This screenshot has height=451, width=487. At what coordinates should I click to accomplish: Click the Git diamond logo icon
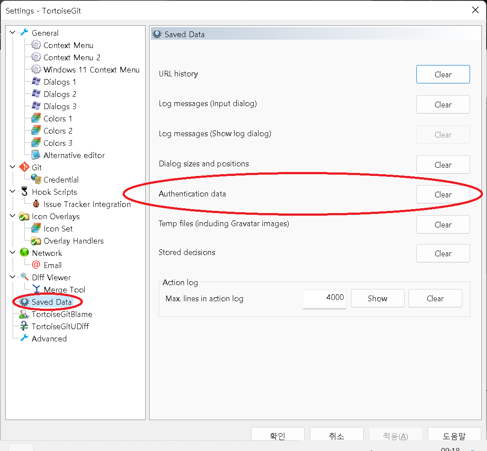coord(24,167)
